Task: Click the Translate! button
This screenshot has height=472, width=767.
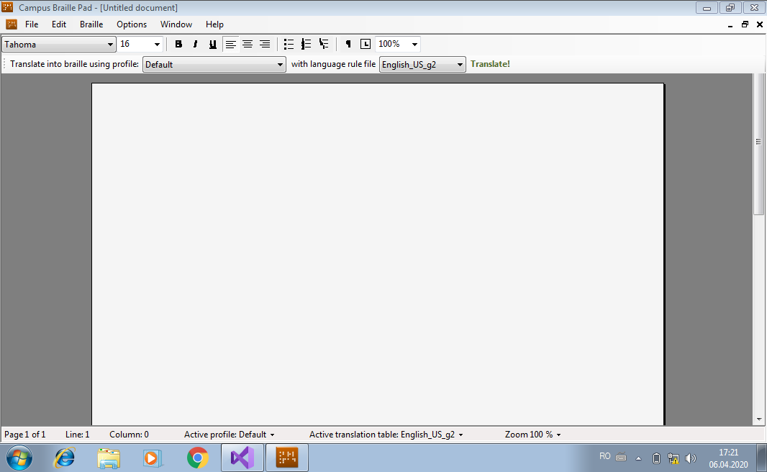Action: click(490, 64)
